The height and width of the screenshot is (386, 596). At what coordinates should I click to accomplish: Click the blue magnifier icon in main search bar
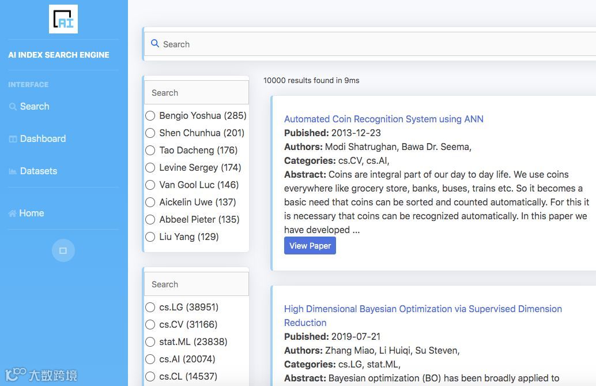154,43
